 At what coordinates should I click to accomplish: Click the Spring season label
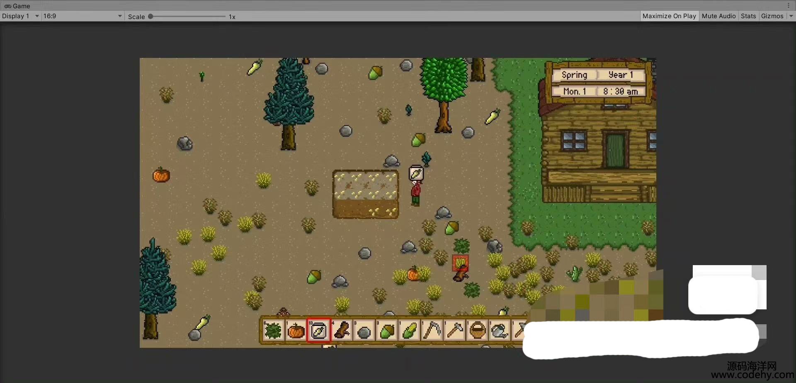click(x=574, y=75)
